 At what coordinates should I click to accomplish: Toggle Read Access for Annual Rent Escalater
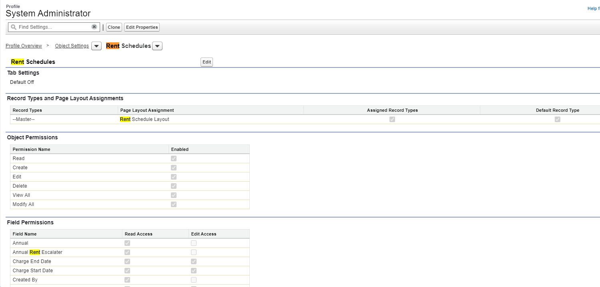127,252
